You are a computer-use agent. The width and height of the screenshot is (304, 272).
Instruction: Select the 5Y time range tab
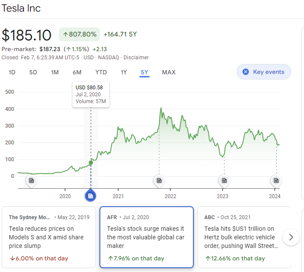tap(144, 73)
